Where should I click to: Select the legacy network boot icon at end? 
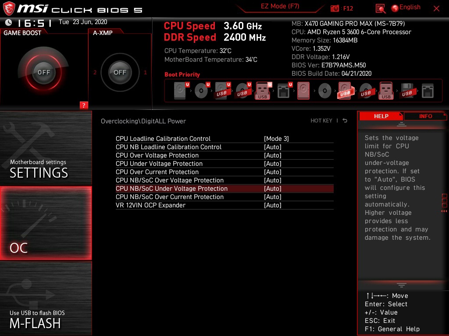[x=428, y=91]
